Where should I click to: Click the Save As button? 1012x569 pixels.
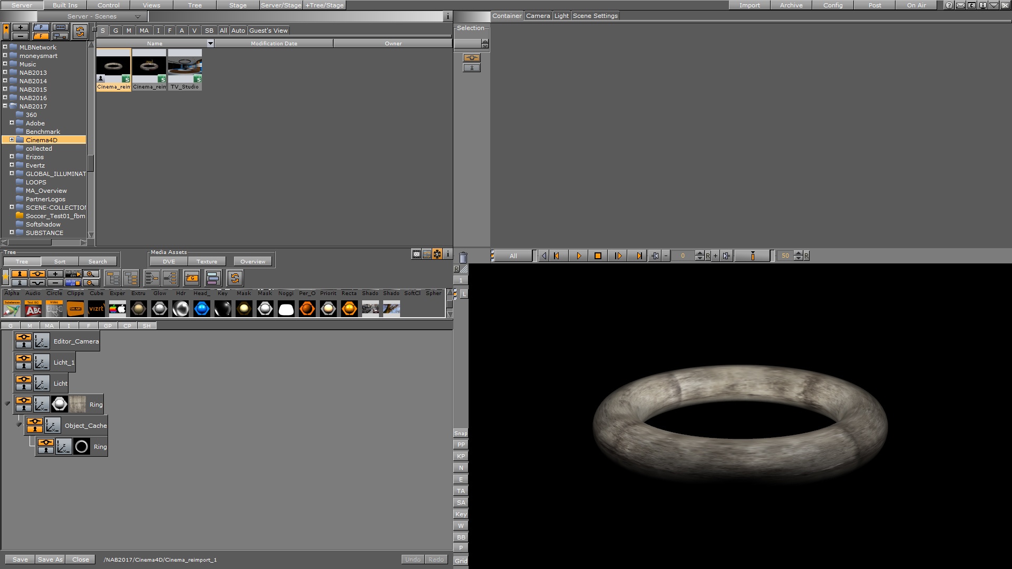click(x=50, y=560)
